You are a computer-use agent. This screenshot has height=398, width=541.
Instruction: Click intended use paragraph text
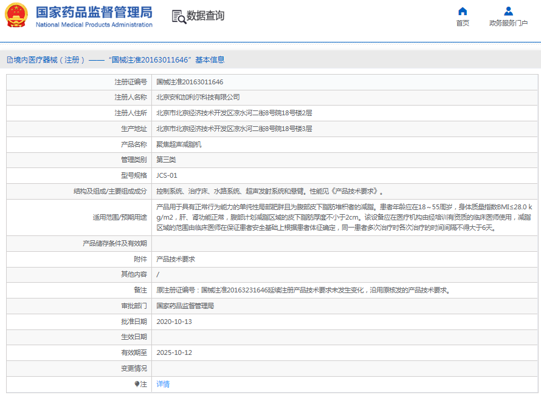[x=344, y=217]
